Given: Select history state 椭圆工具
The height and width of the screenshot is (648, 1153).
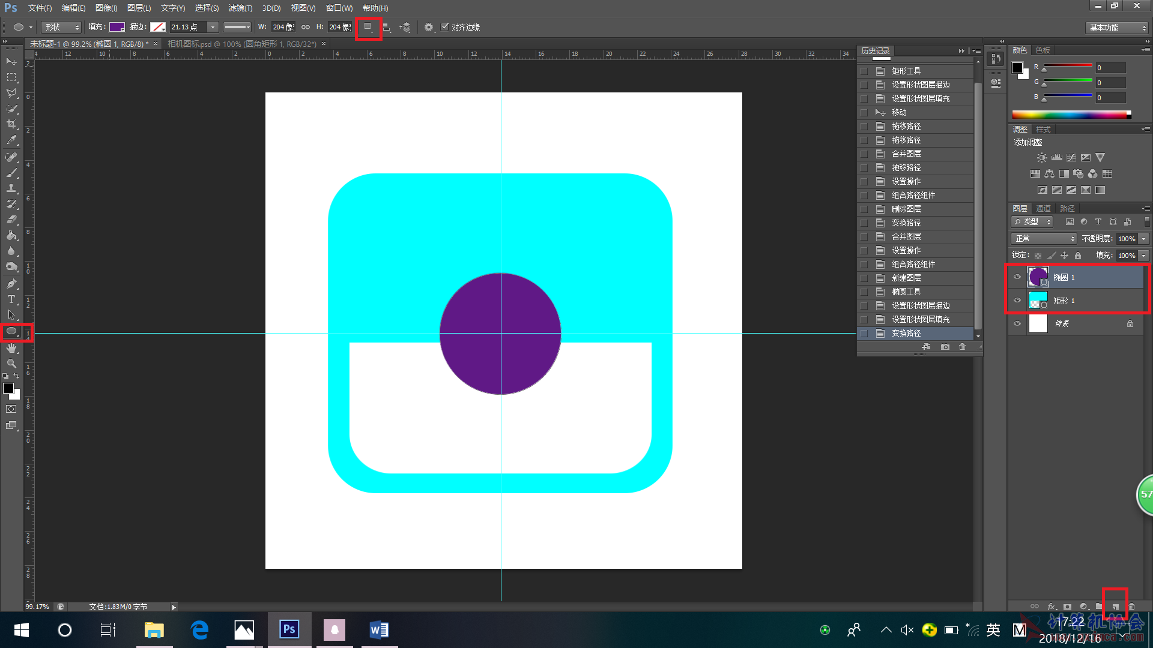Looking at the screenshot, I should click(x=915, y=292).
